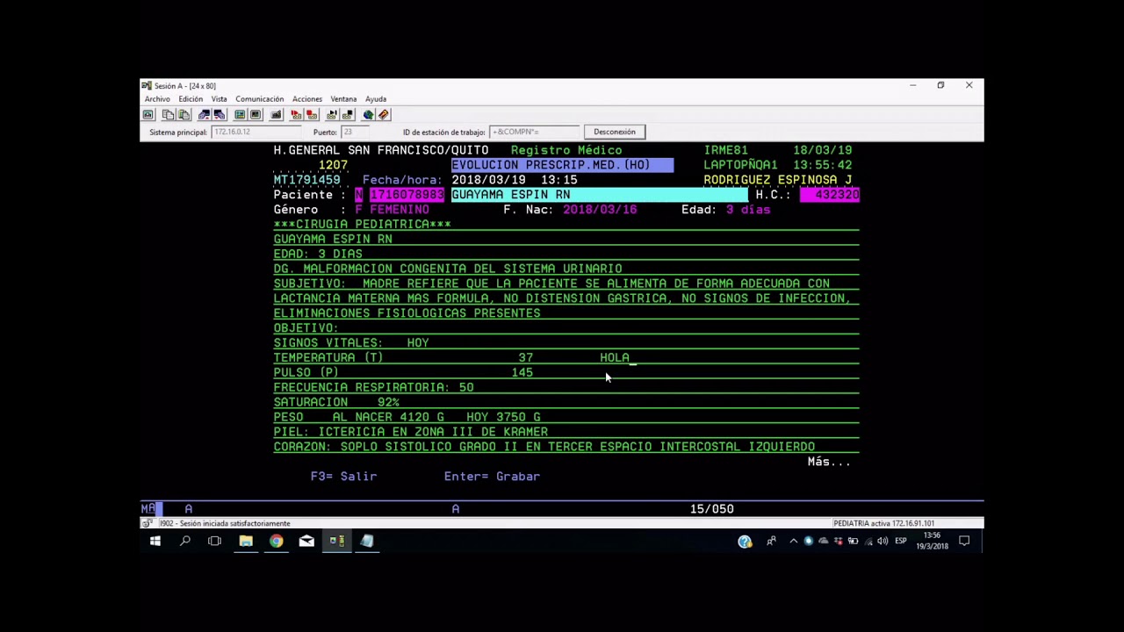Click the patient ID 1716078983 field
The image size is (1124, 632).
(407, 195)
